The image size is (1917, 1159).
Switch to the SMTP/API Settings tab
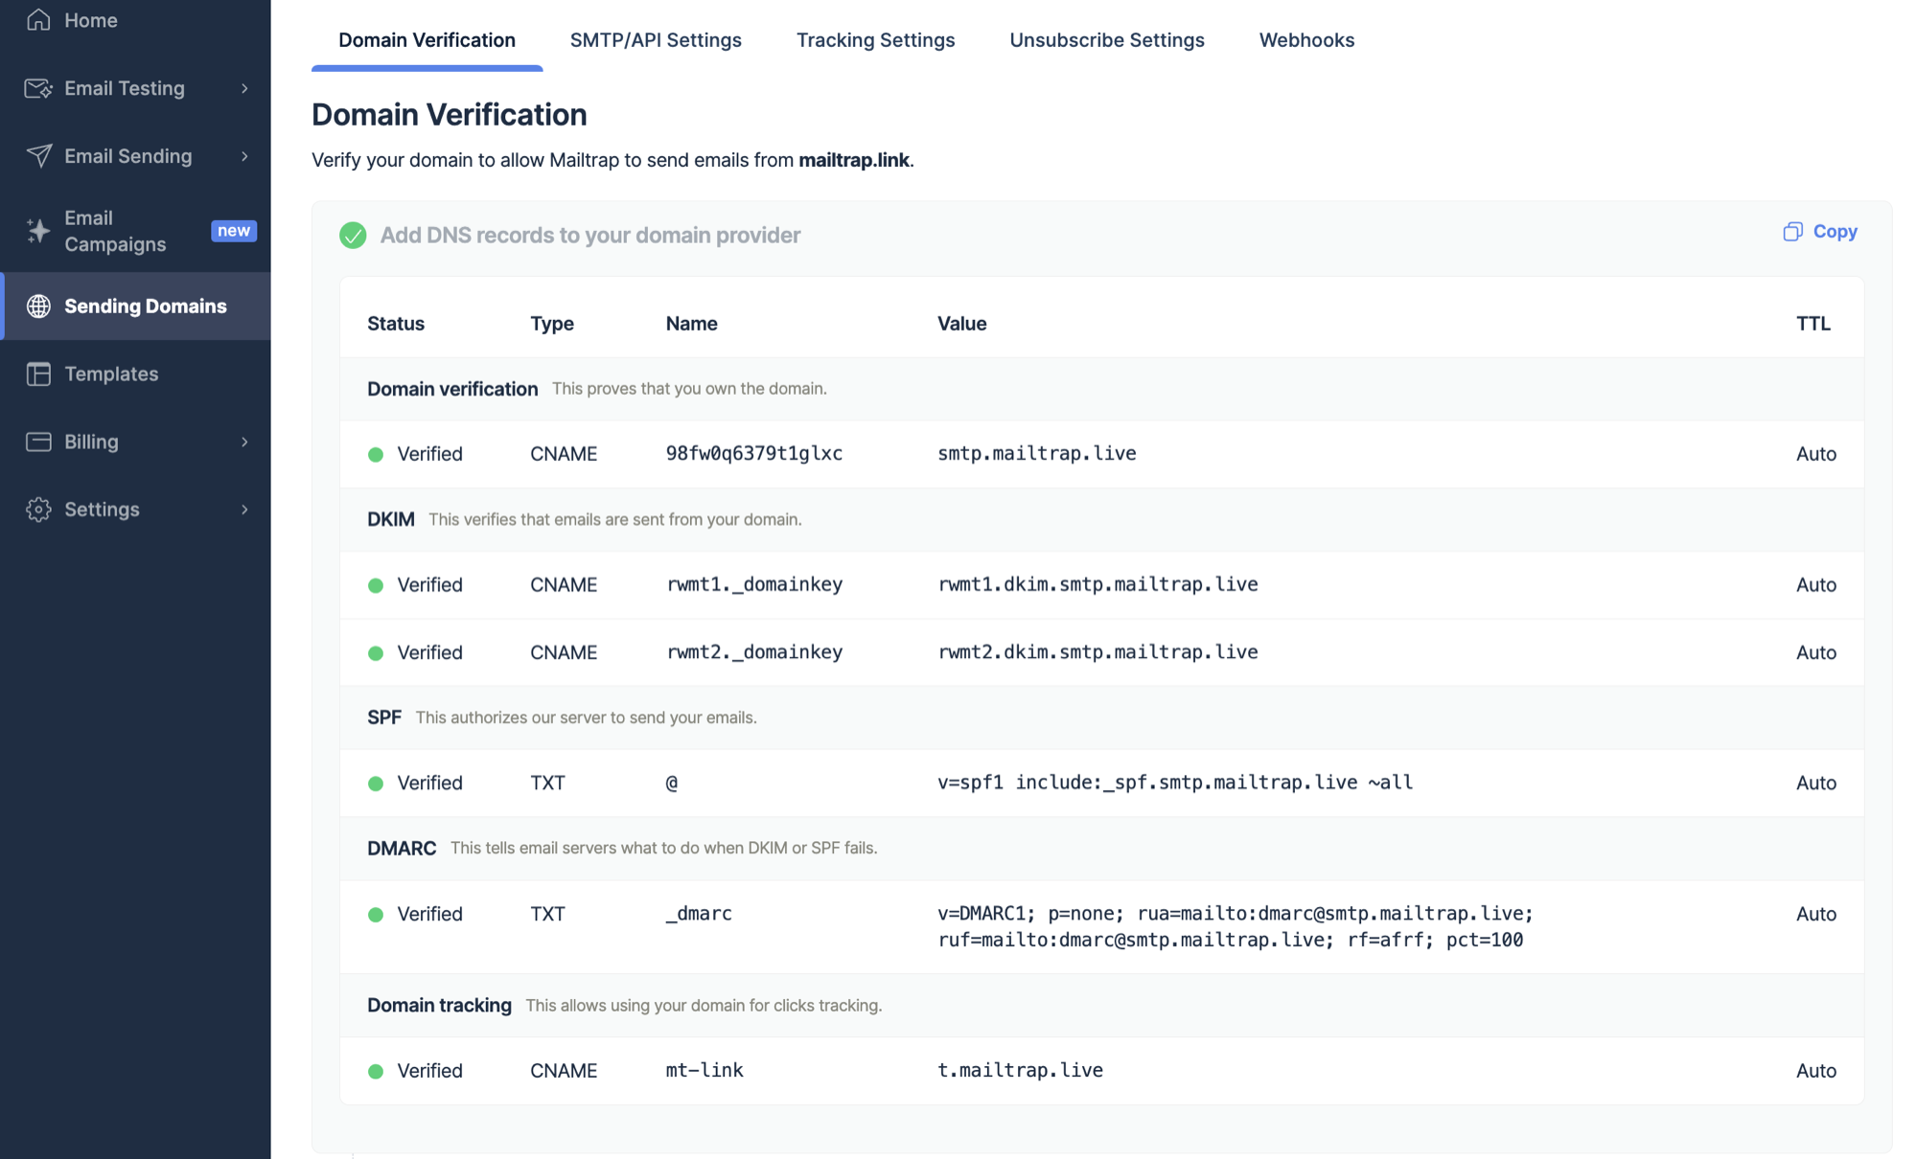[x=656, y=40]
